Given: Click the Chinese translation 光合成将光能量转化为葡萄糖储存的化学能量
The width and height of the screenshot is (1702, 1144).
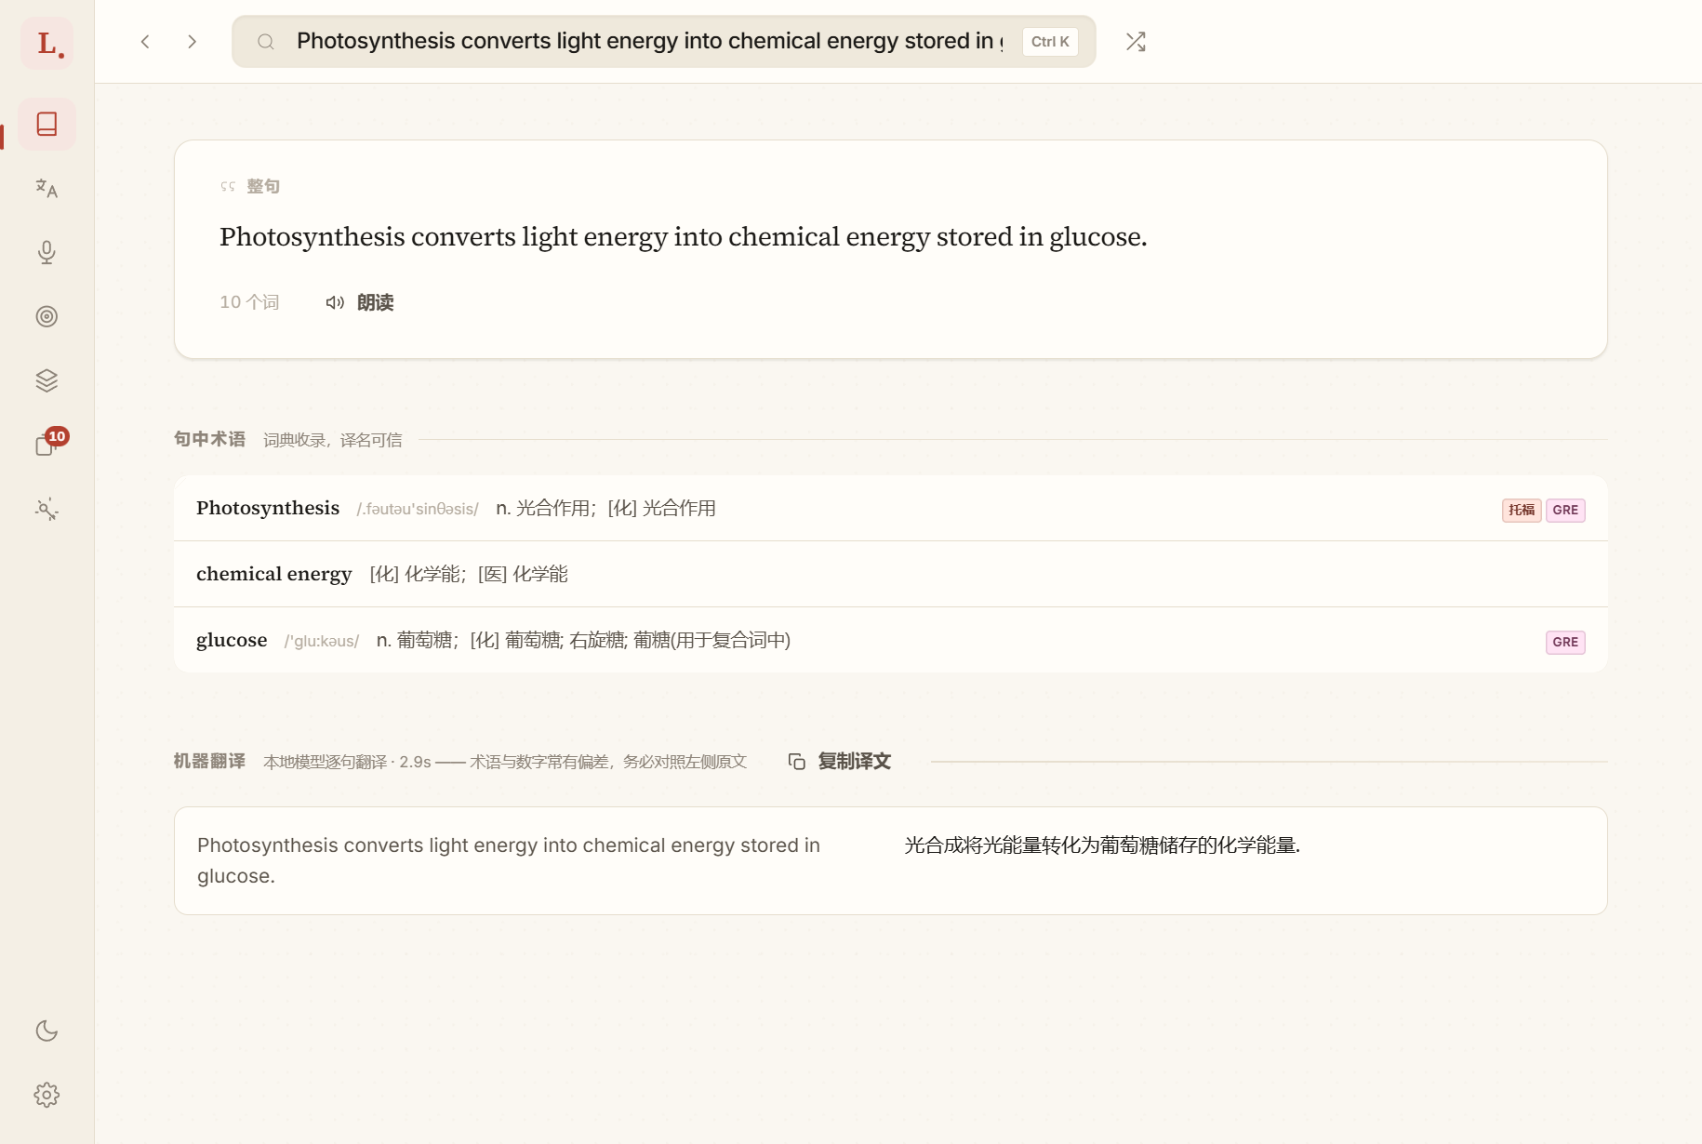Looking at the screenshot, I should tap(1102, 845).
